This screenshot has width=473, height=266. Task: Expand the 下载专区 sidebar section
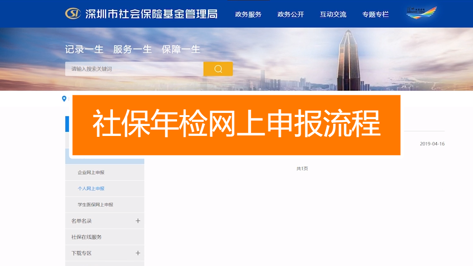click(105, 253)
